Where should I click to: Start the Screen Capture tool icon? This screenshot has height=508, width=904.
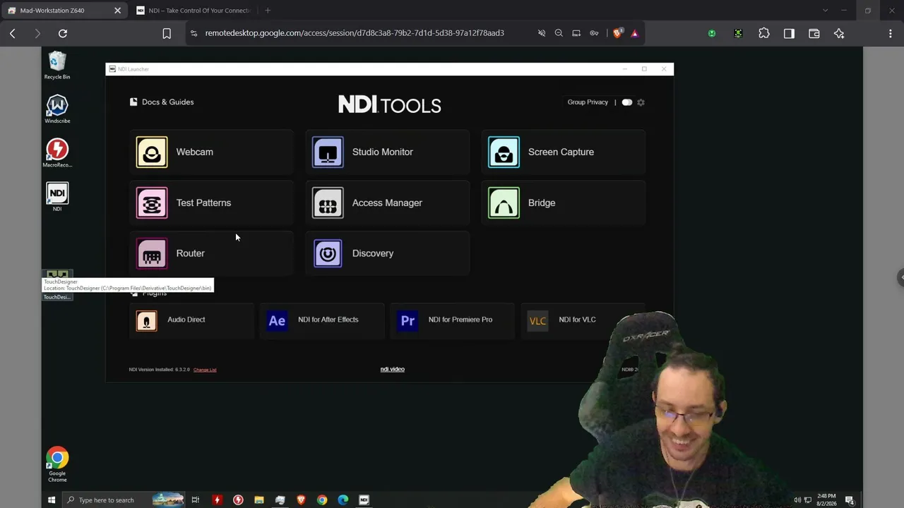504,152
